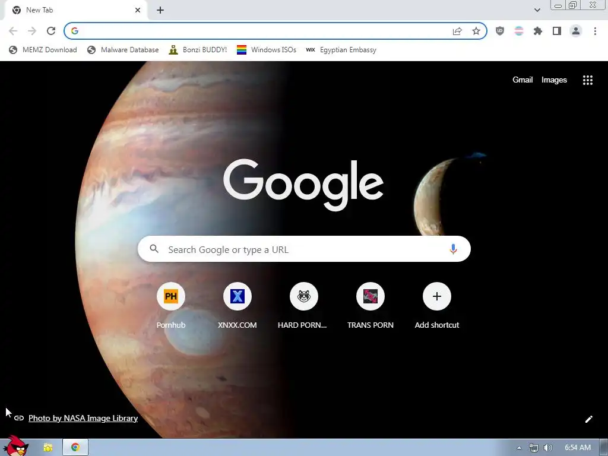Select the Chrome taskbar button

[x=75, y=448]
